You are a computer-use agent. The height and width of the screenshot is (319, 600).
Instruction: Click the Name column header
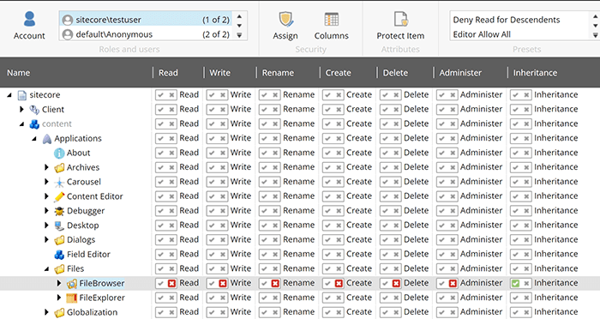pos(18,73)
